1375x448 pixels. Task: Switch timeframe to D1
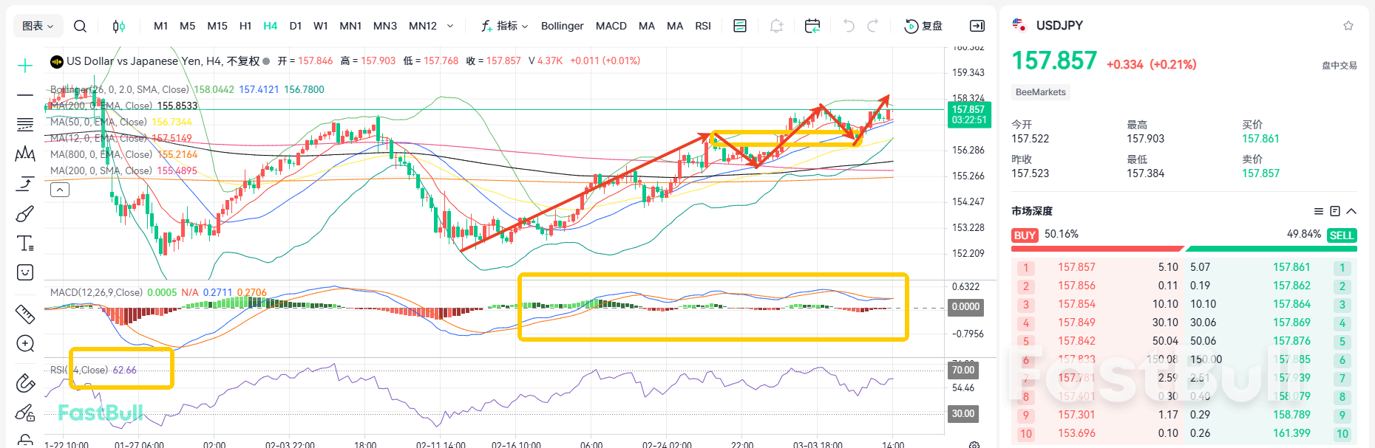pos(296,27)
